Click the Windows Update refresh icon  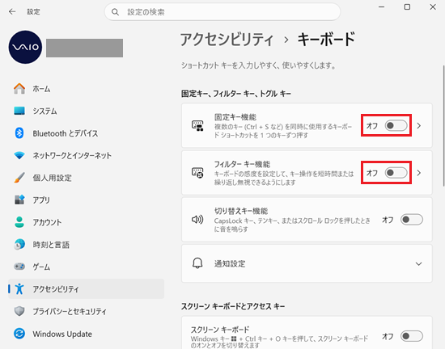click(x=19, y=334)
